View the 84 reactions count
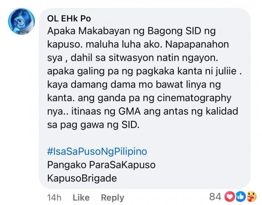Viewport: 262px width, 205px height. click(x=215, y=197)
